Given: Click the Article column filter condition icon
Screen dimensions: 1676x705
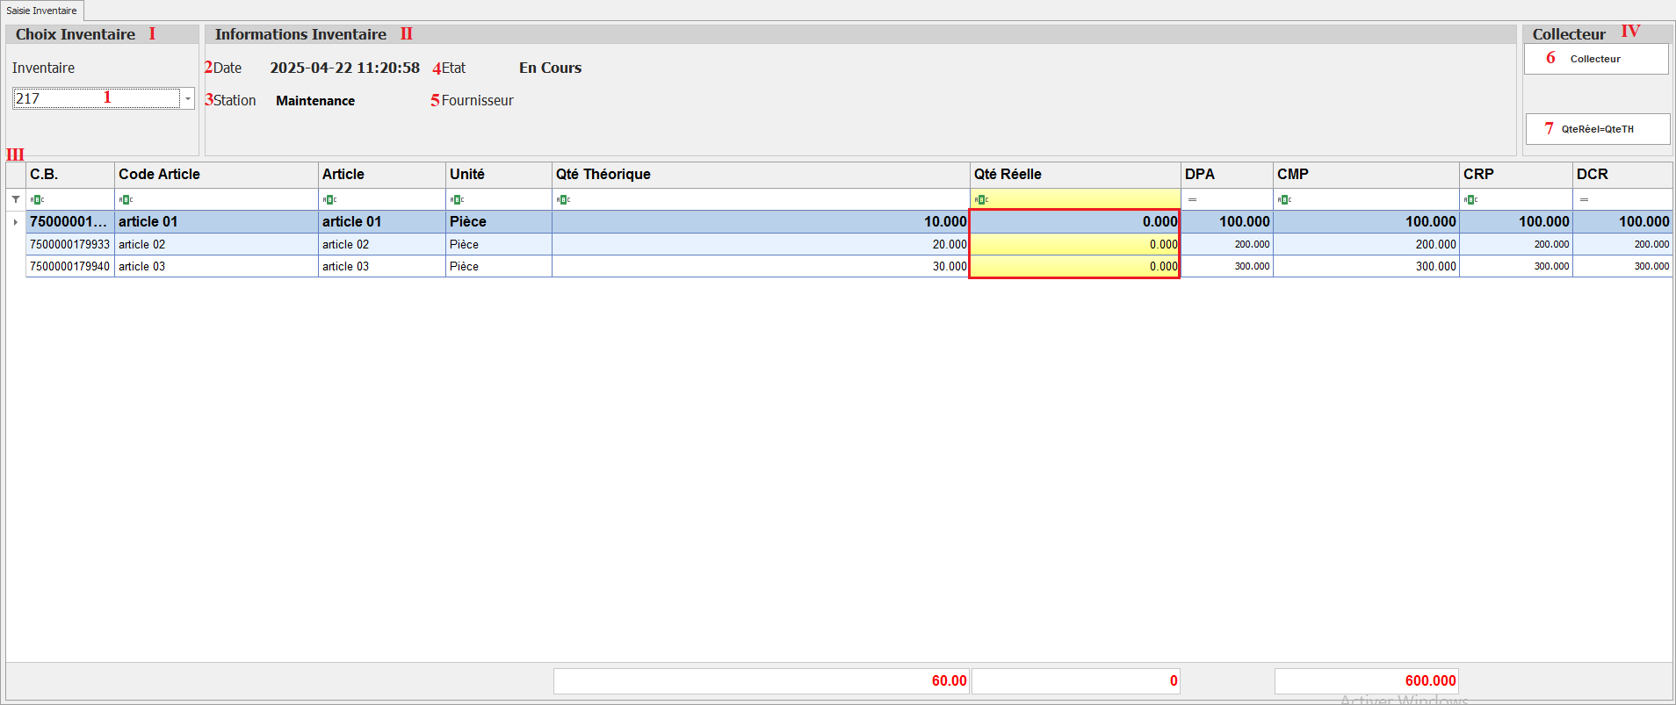Looking at the screenshot, I should coord(329,200).
